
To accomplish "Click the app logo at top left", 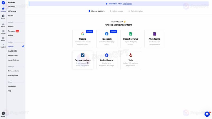I will [x=3, y=3].
